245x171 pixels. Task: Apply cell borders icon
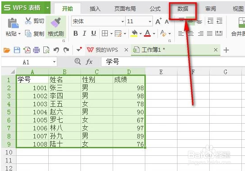point(105,33)
